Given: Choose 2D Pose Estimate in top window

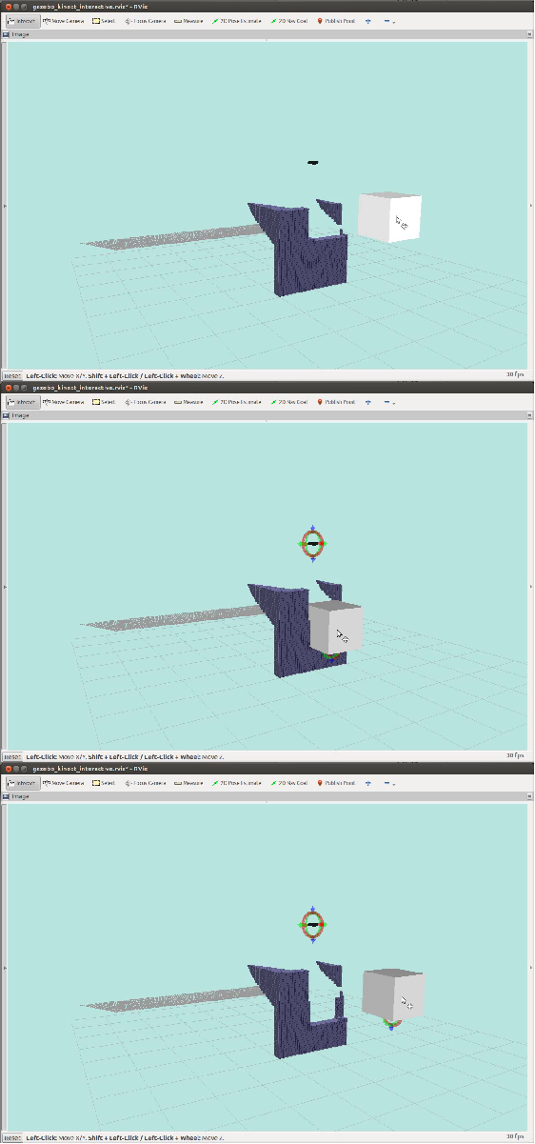Looking at the screenshot, I should (x=236, y=20).
